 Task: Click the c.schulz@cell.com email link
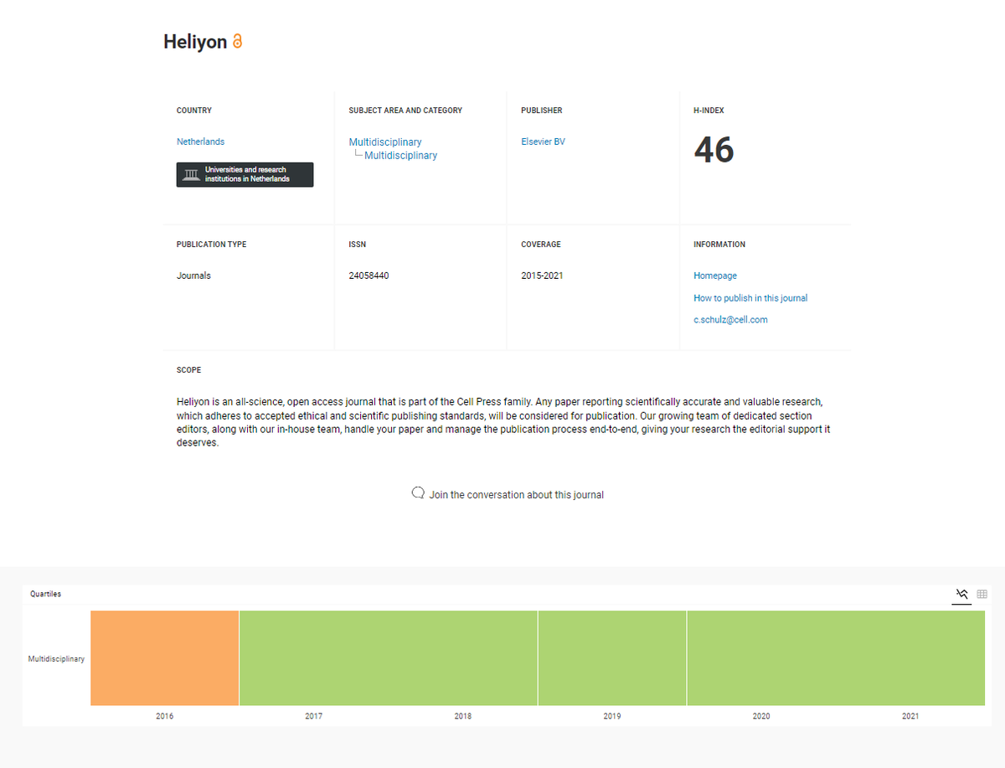pos(730,320)
